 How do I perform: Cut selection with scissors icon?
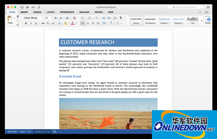click(18, 17)
